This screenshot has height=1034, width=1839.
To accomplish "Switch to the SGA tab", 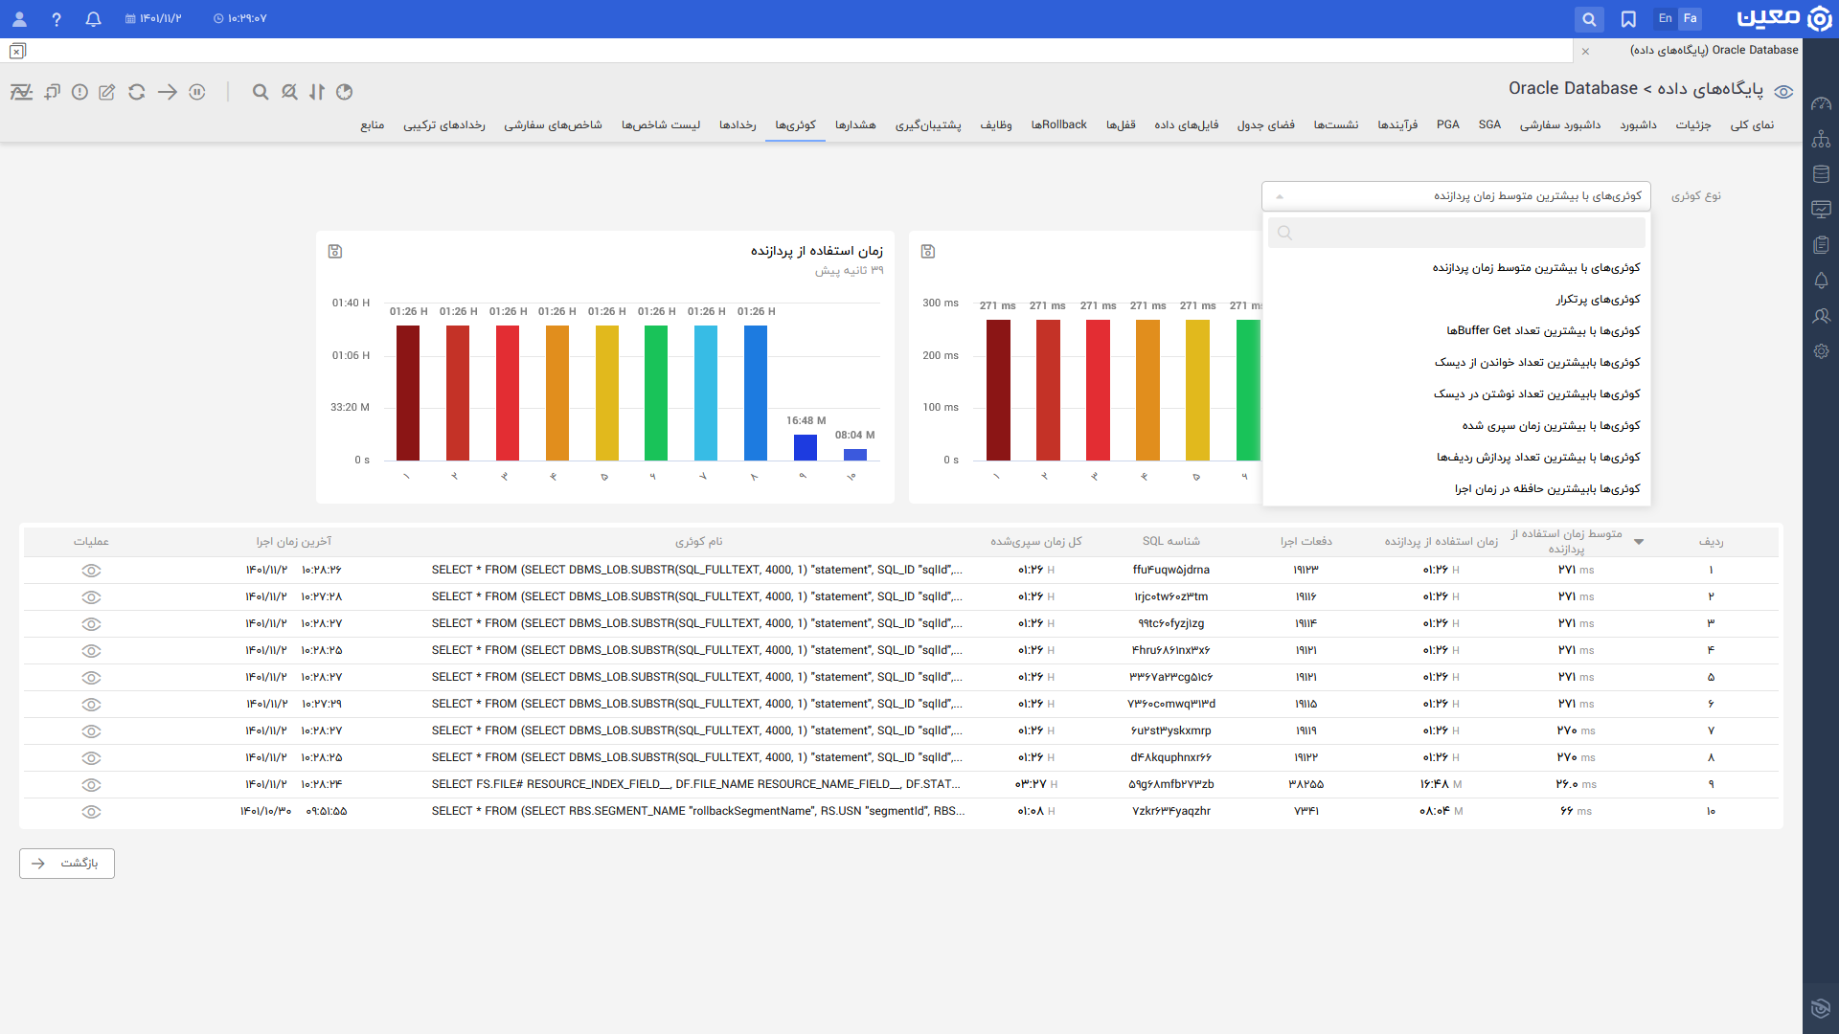I will tap(1489, 125).
